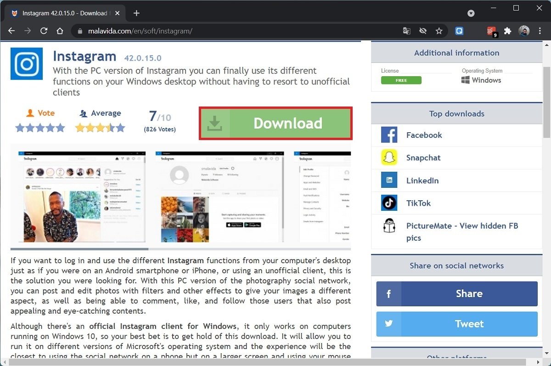Click the (826 Votes) count text
Image resolution: width=551 pixels, height=366 pixels.
(160, 130)
